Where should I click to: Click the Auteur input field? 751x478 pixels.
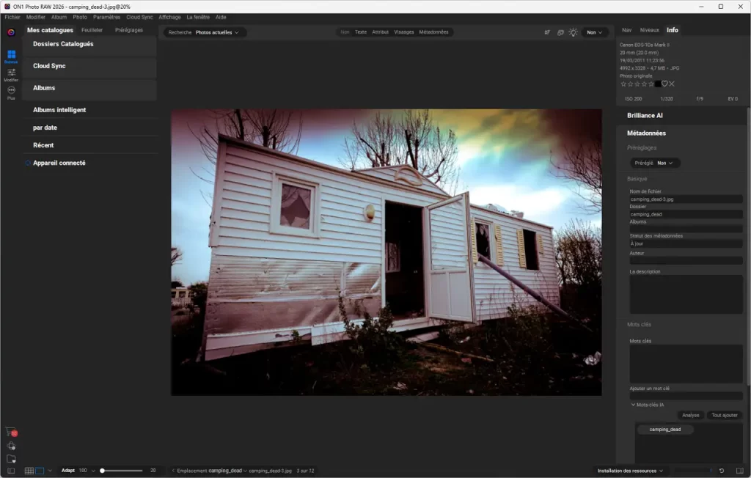tap(686, 260)
